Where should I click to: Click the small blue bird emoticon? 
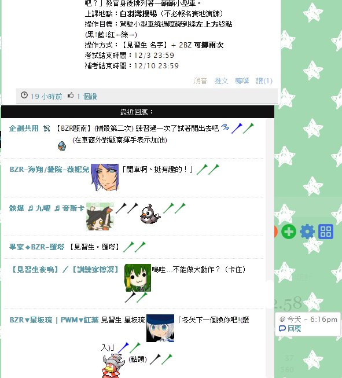62,146
